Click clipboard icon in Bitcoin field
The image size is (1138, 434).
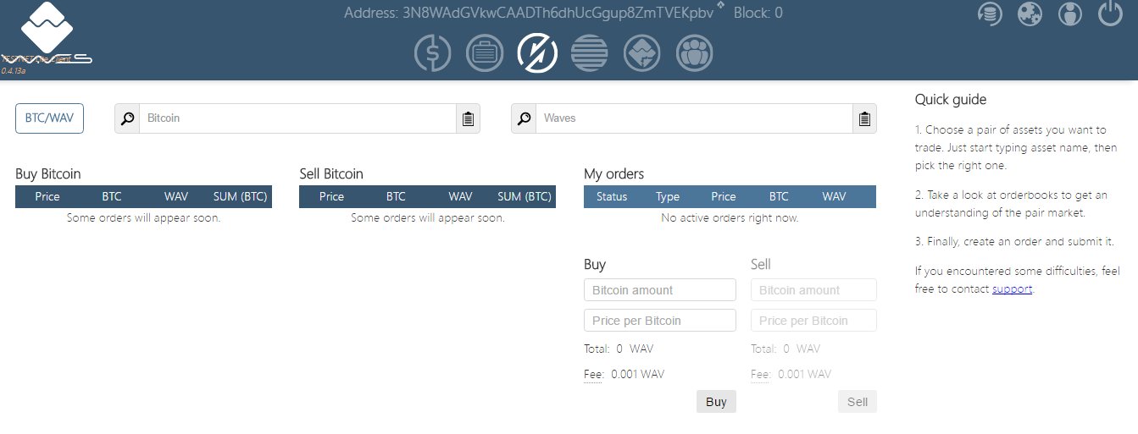tap(468, 118)
